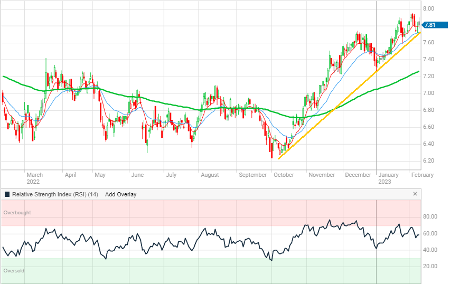Screen dimensions: 450x284
Task: Select the March 2022 date label
Action: pos(34,178)
